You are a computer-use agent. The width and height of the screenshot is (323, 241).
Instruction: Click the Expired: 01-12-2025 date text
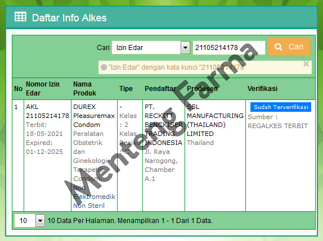click(x=44, y=147)
